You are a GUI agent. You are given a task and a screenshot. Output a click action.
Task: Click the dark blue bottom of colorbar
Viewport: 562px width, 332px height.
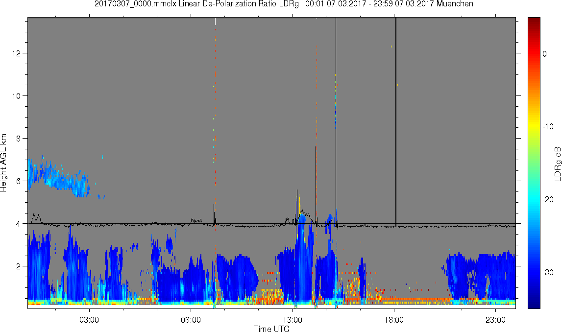click(x=534, y=304)
